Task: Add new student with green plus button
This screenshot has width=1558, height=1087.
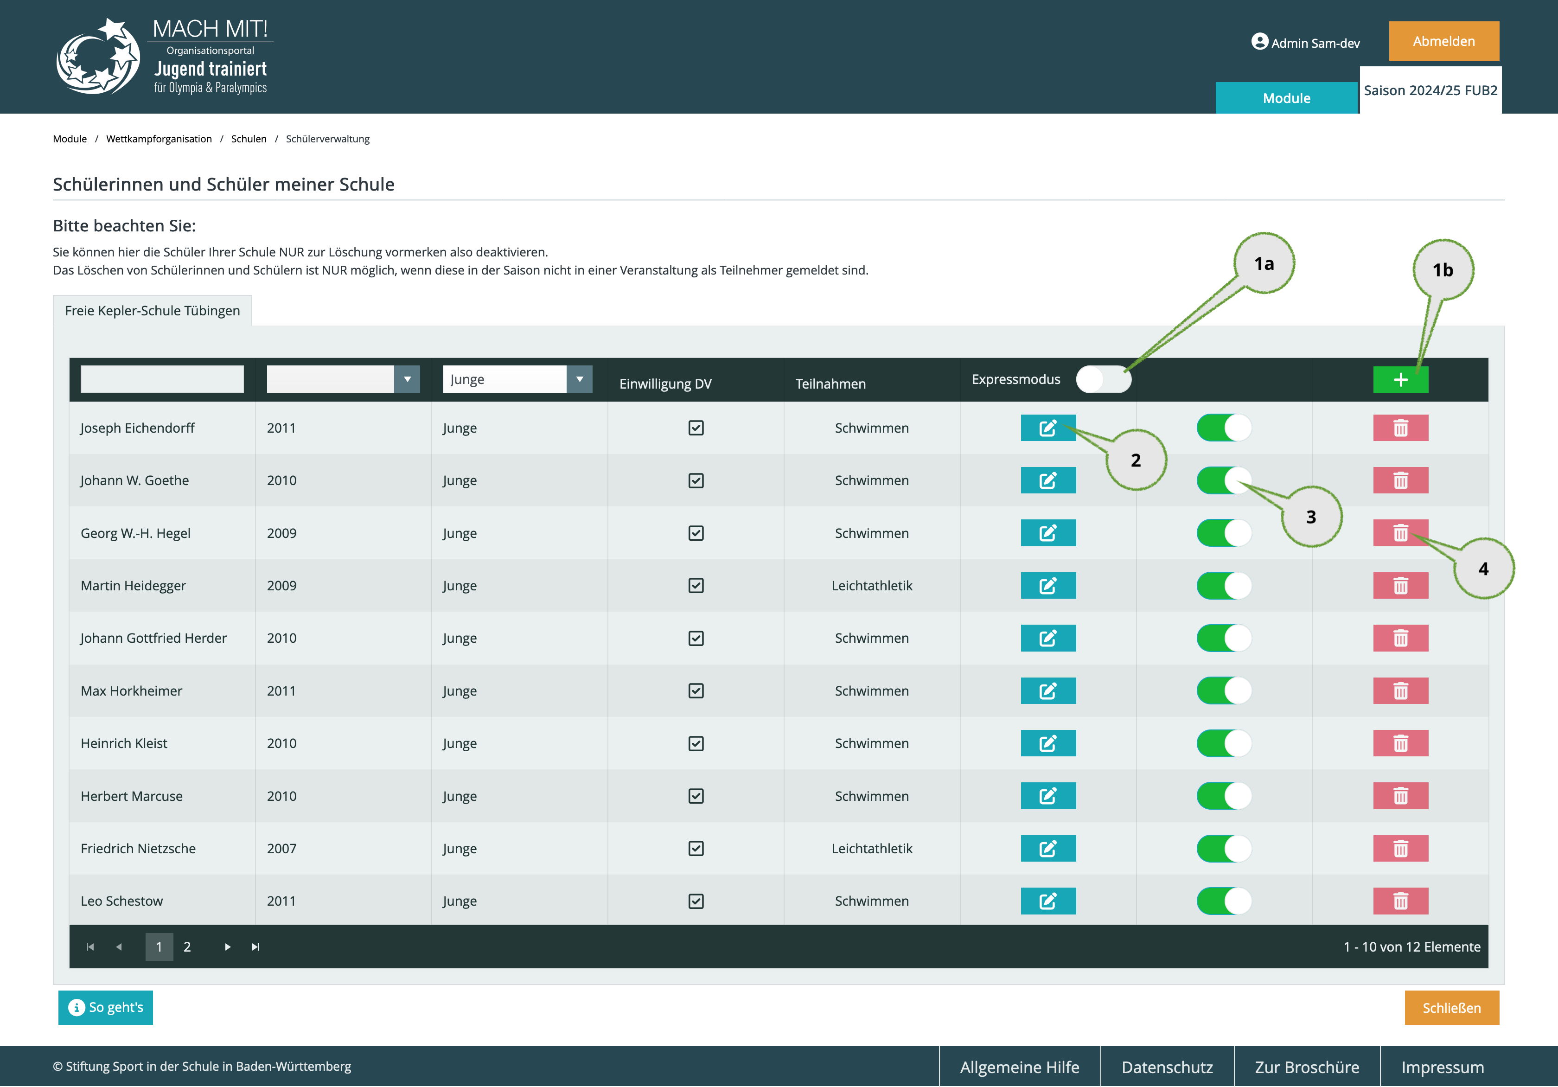Action: tap(1400, 379)
